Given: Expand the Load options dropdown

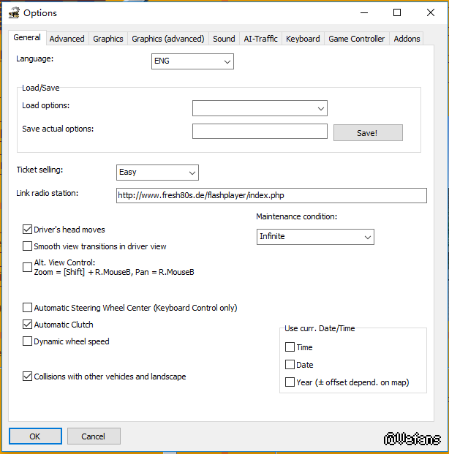Looking at the screenshot, I should click(x=260, y=108).
